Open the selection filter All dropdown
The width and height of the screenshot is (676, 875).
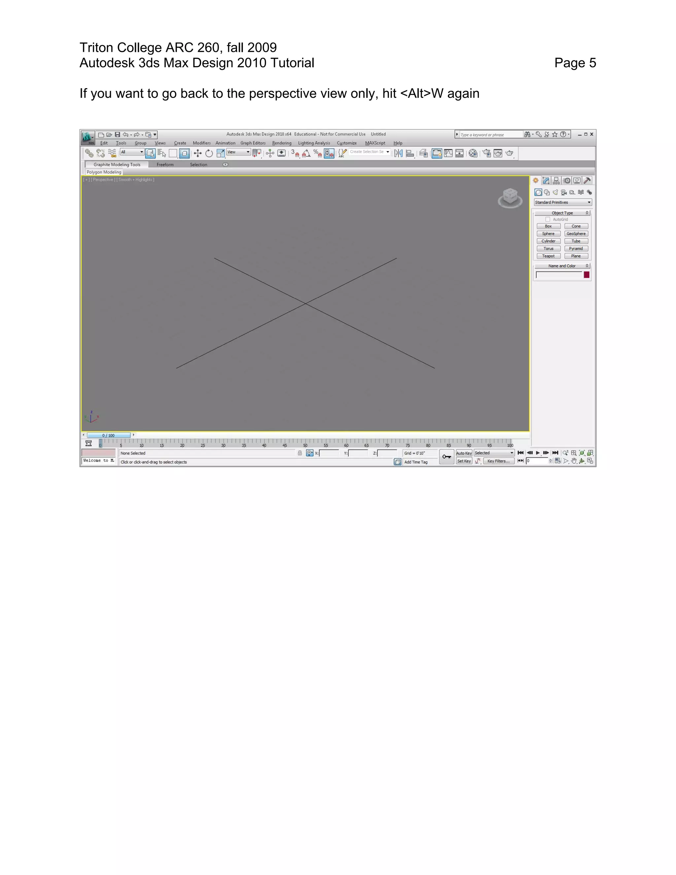click(132, 152)
